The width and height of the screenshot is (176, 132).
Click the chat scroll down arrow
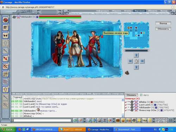[x=123, y=116]
